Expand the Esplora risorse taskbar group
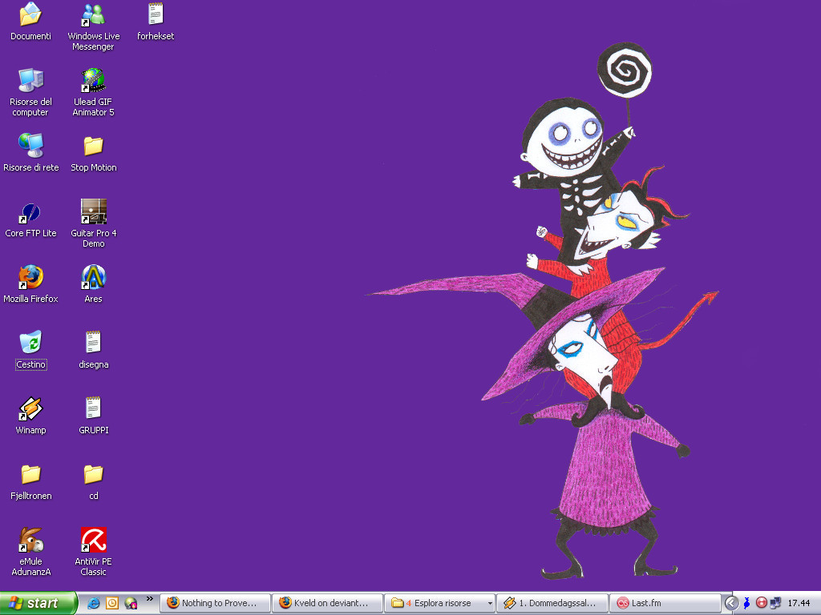The image size is (821, 615). click(440, 603)
